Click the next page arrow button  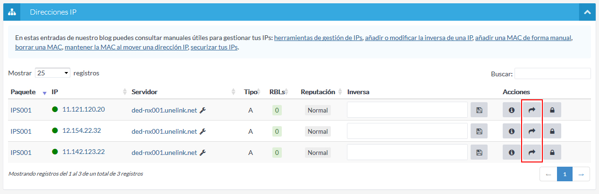(581, 174)
